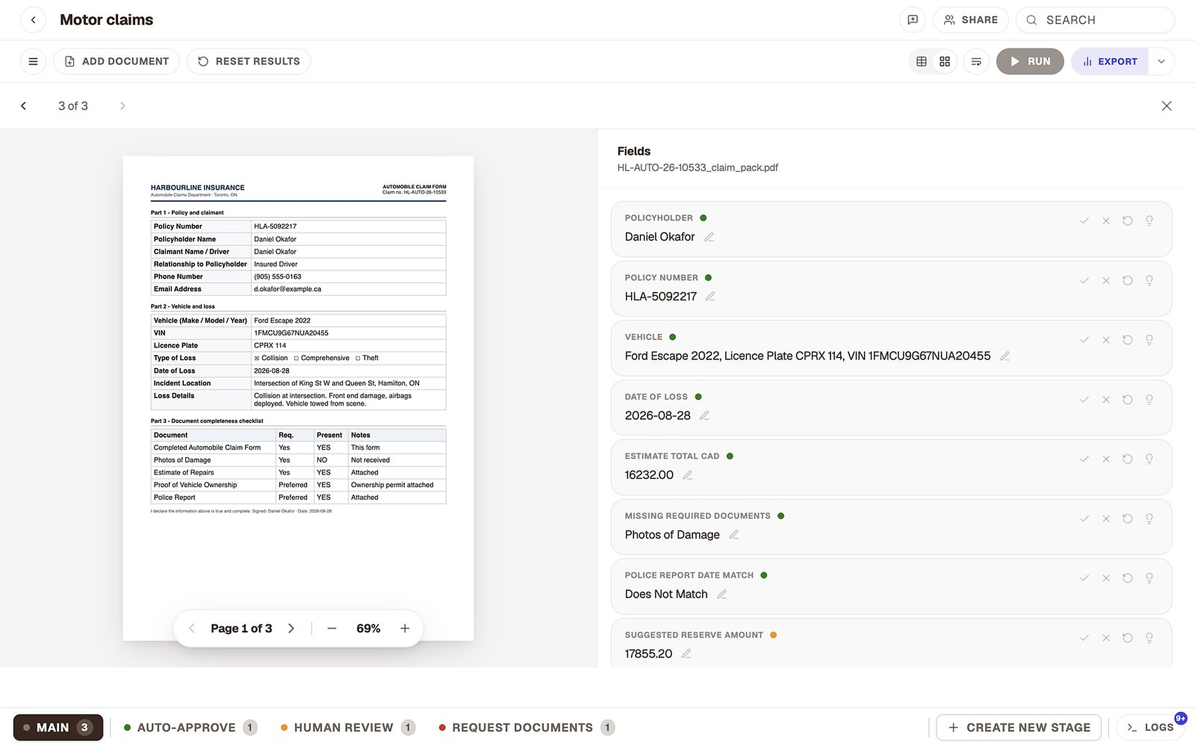Open the hamburger menu icon
Image resolution: width=1195 pixels, height=747 pixels.
pos(33,61)
